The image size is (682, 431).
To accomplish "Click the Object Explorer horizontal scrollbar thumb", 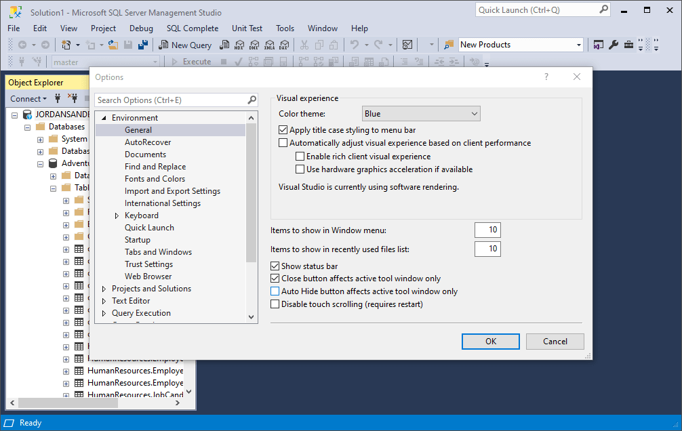I will coord(68,403).
